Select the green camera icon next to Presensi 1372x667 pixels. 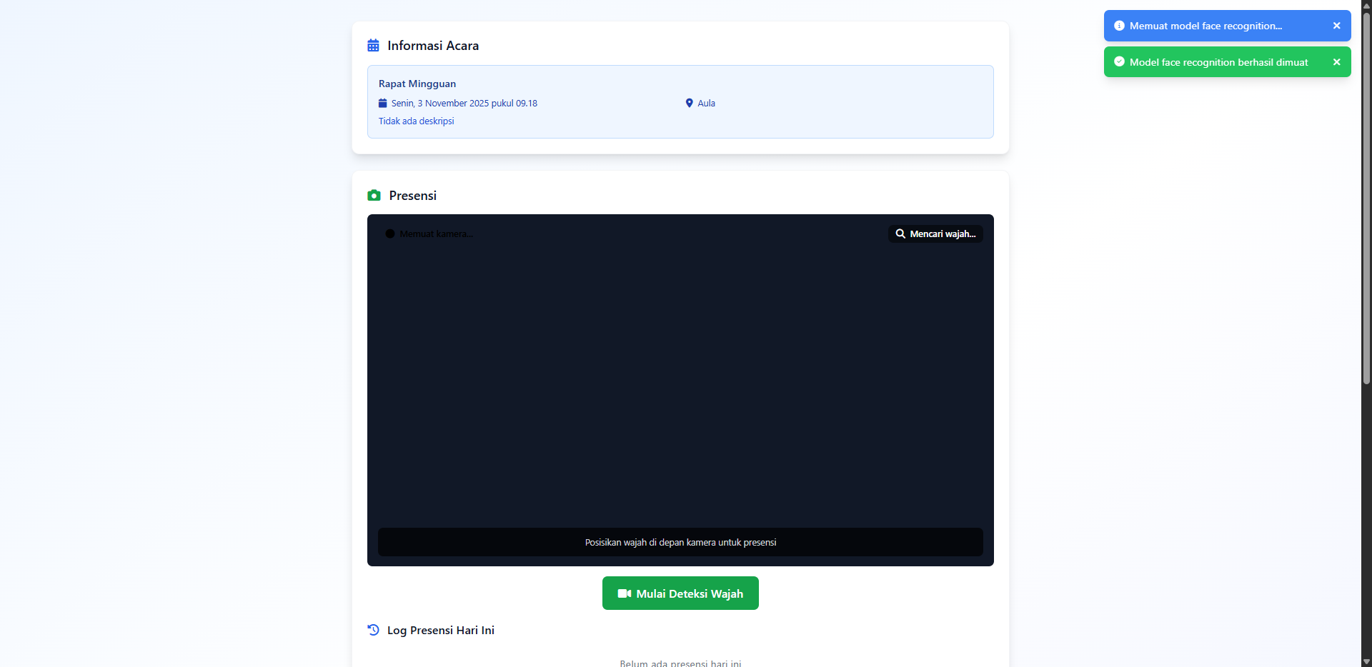click(374, 195)
